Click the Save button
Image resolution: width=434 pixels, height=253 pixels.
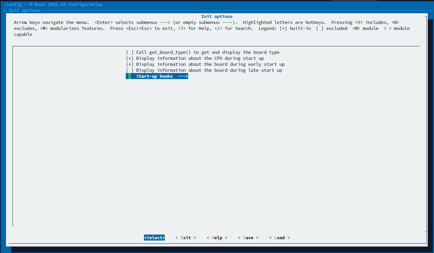[x=248, y=238]
